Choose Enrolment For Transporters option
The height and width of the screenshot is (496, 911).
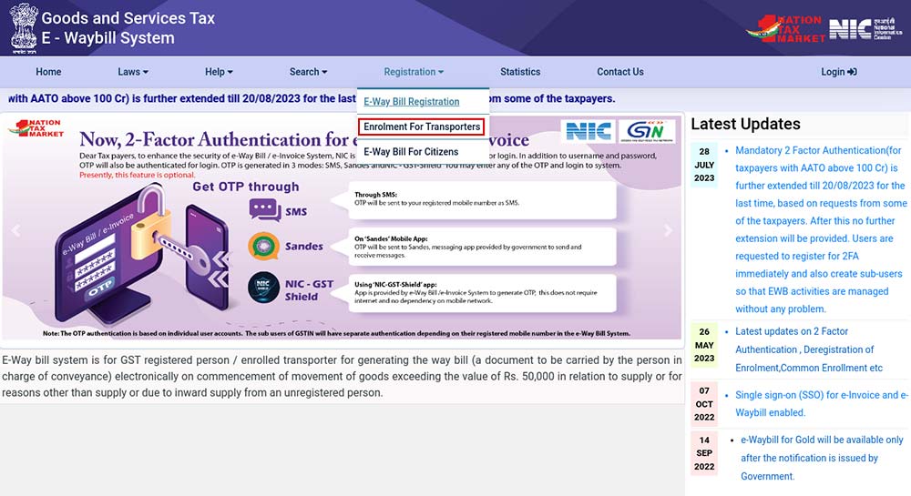coord(421,127)
